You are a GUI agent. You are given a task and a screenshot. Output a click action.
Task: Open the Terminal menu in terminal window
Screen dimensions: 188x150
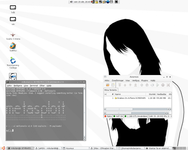34,85
